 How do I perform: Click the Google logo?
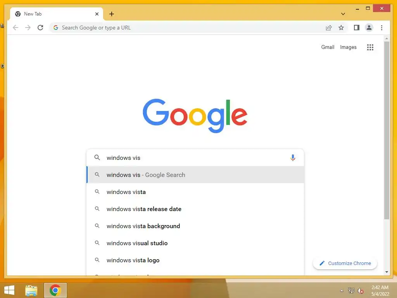195,116
